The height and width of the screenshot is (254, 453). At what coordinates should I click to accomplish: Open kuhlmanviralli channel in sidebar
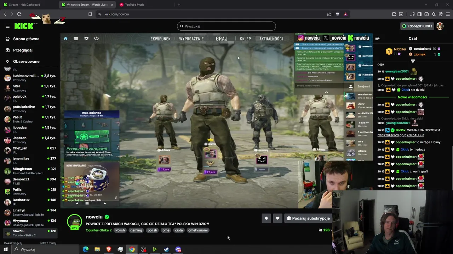coord(30,78)
